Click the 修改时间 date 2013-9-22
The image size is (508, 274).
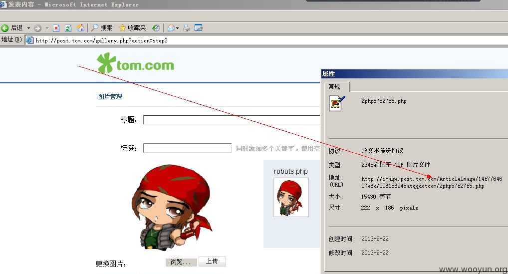coord(375,253)
